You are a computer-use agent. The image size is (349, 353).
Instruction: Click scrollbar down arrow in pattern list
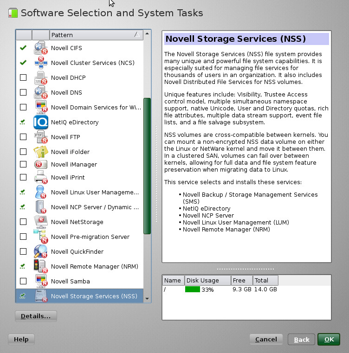tap(147, 299)
